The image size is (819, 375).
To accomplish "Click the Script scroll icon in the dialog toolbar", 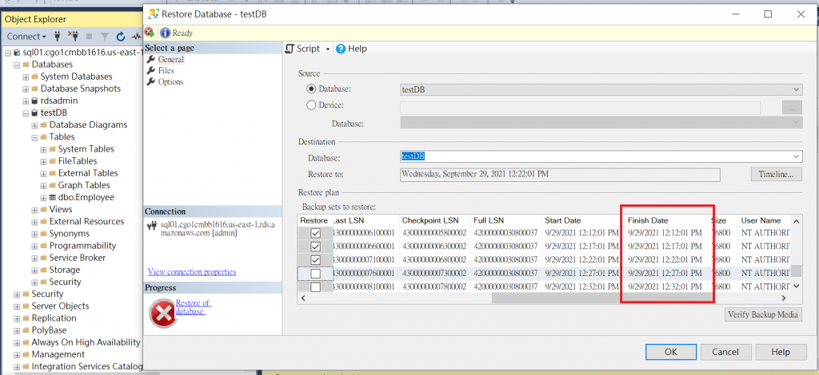I will click(290, 49).
